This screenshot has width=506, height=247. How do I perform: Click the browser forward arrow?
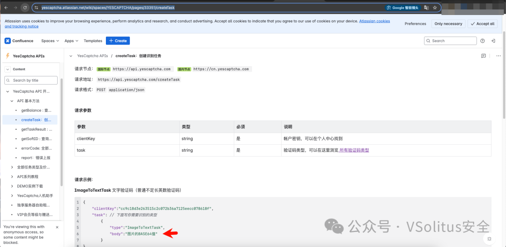tap(15, 7)
